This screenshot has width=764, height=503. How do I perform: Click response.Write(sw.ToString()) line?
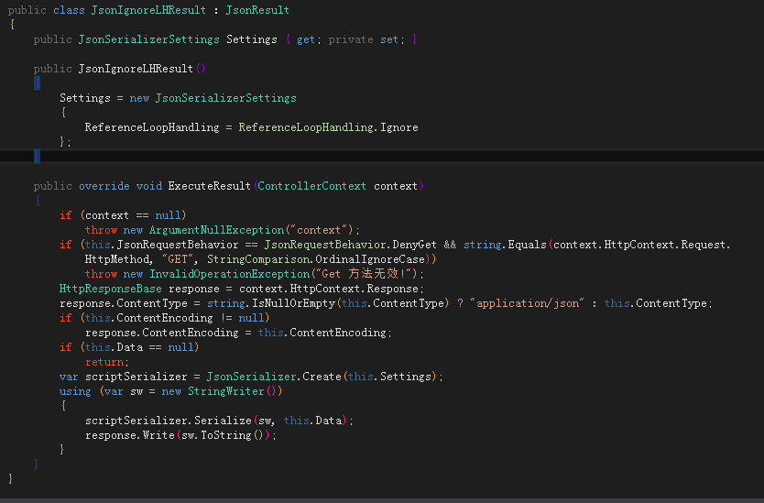(180, 435)
